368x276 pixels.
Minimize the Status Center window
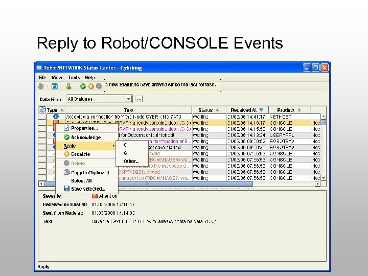pos(307,67)
